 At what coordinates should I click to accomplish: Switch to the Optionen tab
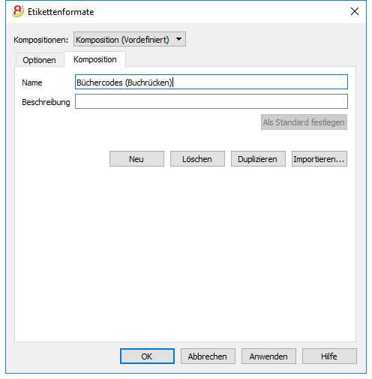tap(39, 60)
